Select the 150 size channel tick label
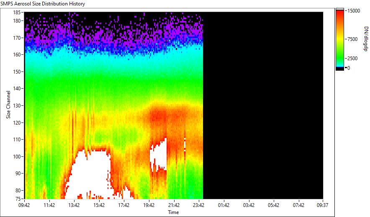The width and height of the screenshot is (370, 217). pos(17,71)
